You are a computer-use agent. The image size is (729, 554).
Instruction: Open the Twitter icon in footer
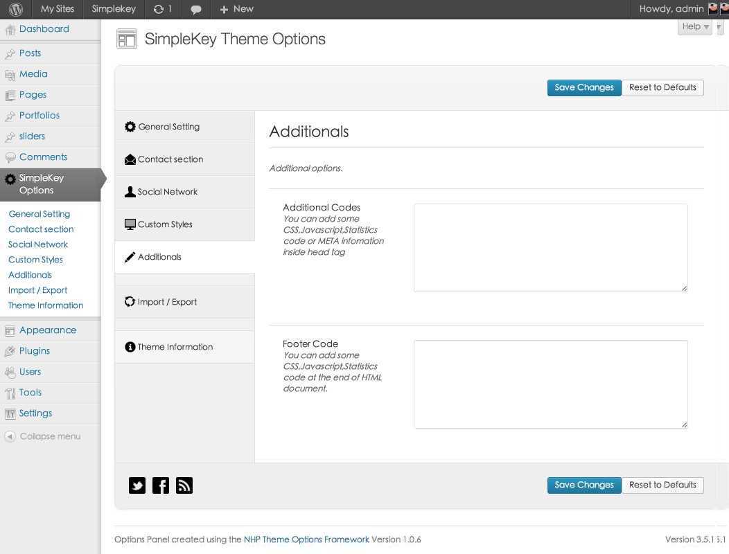(x=137, y=485)
